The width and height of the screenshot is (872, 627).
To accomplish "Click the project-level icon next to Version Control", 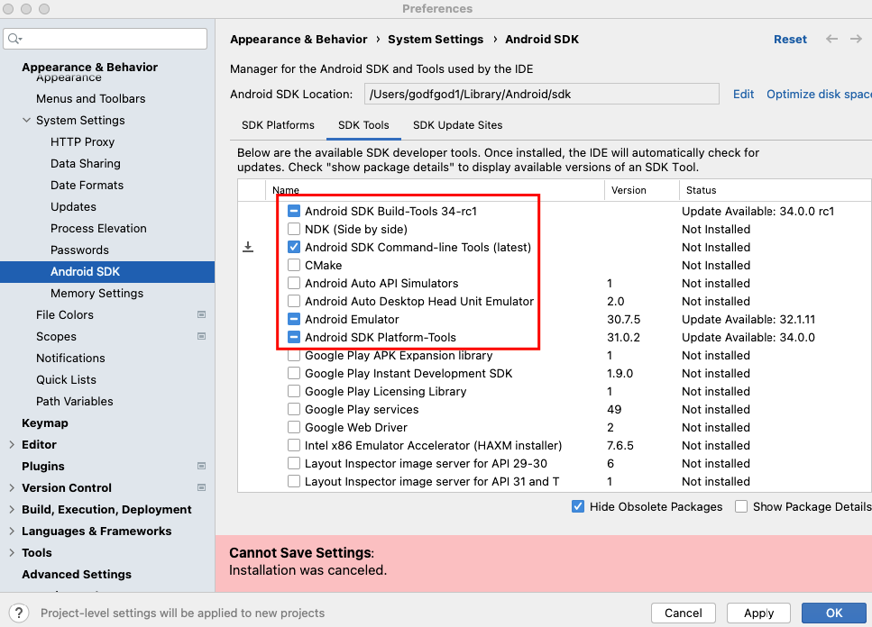I will point(201,487).
